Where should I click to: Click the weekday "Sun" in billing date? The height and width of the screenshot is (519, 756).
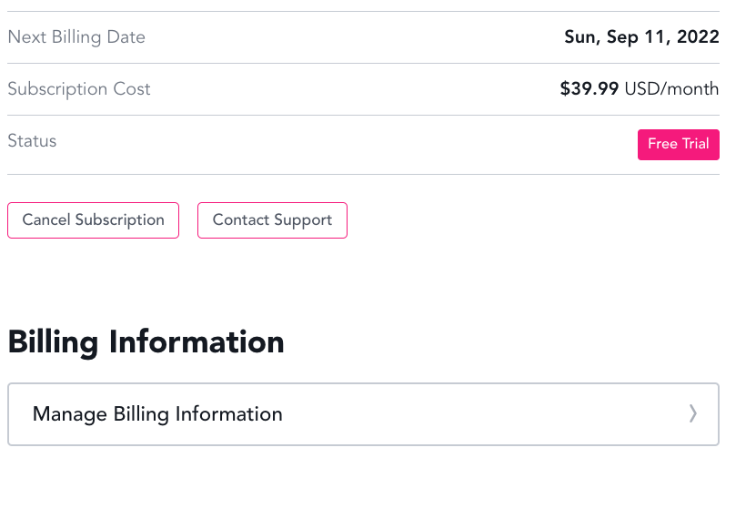tap(581, 37)
